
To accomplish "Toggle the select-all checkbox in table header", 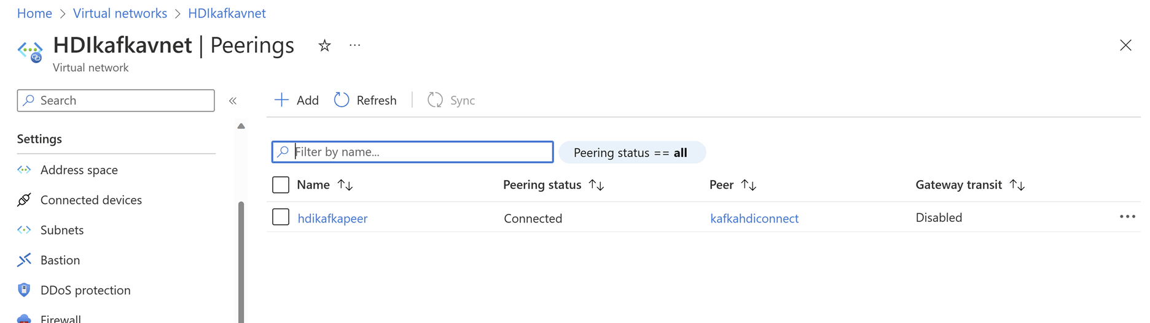I will [281, 184].
